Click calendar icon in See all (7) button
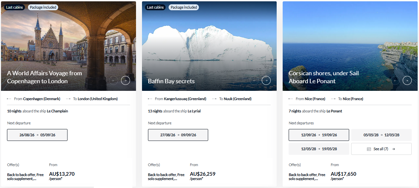The image size is (419, 188). (369, 149)
